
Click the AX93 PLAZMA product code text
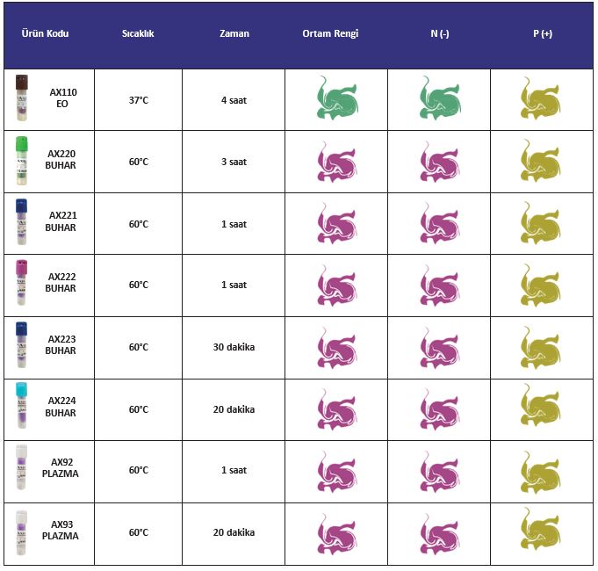tap(61, 531)
